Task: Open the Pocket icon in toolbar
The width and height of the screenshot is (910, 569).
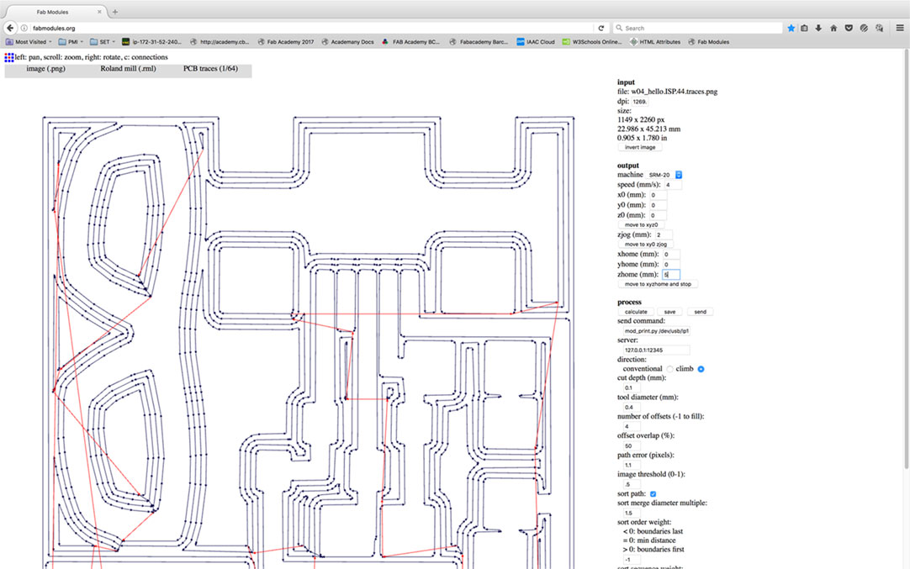Action: (849, 28)
